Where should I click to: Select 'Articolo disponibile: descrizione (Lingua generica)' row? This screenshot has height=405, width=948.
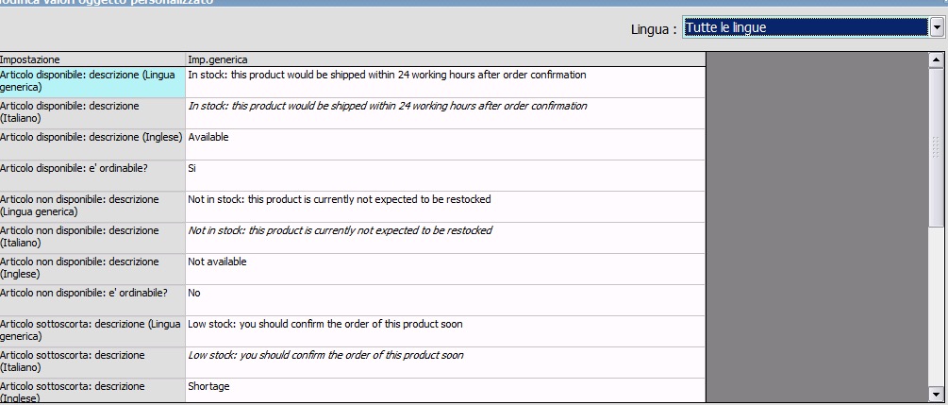[92, 81]
